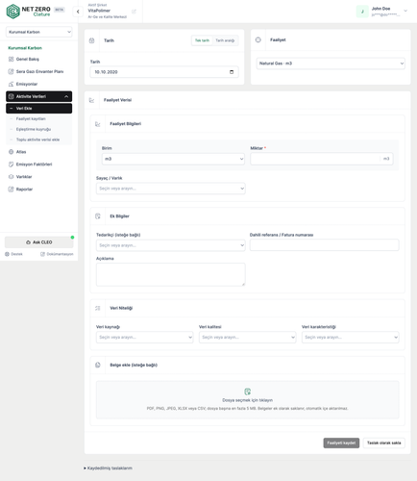Image resolution: width=417 pixels, height=481 pixels.
Task: Click the sidebar collapse arrow icon
Action: pos(78,12)
